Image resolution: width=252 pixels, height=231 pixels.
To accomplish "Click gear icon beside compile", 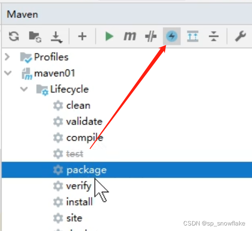I will click(x=58, y=138).
